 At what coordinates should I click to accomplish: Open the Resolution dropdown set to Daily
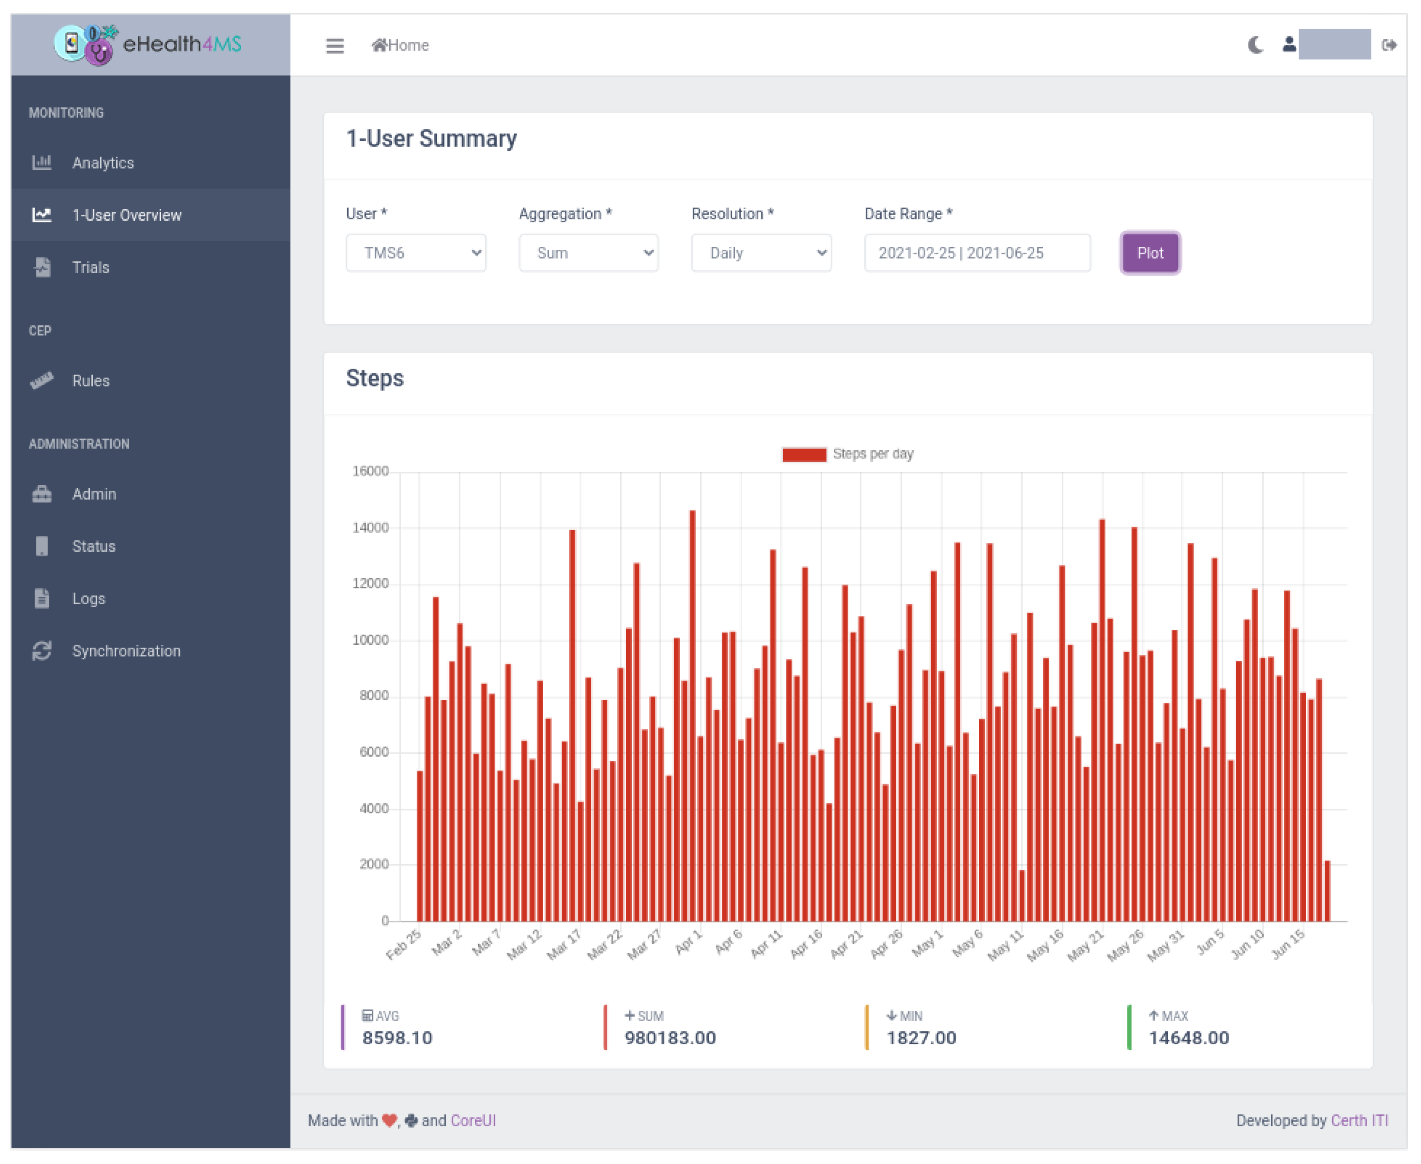761,253
